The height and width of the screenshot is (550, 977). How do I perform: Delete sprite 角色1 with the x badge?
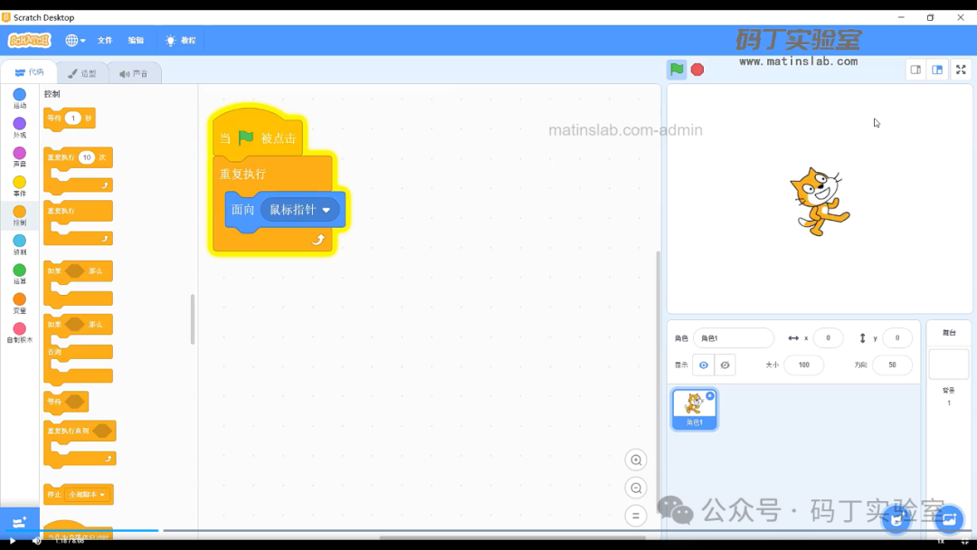(710, 396)
